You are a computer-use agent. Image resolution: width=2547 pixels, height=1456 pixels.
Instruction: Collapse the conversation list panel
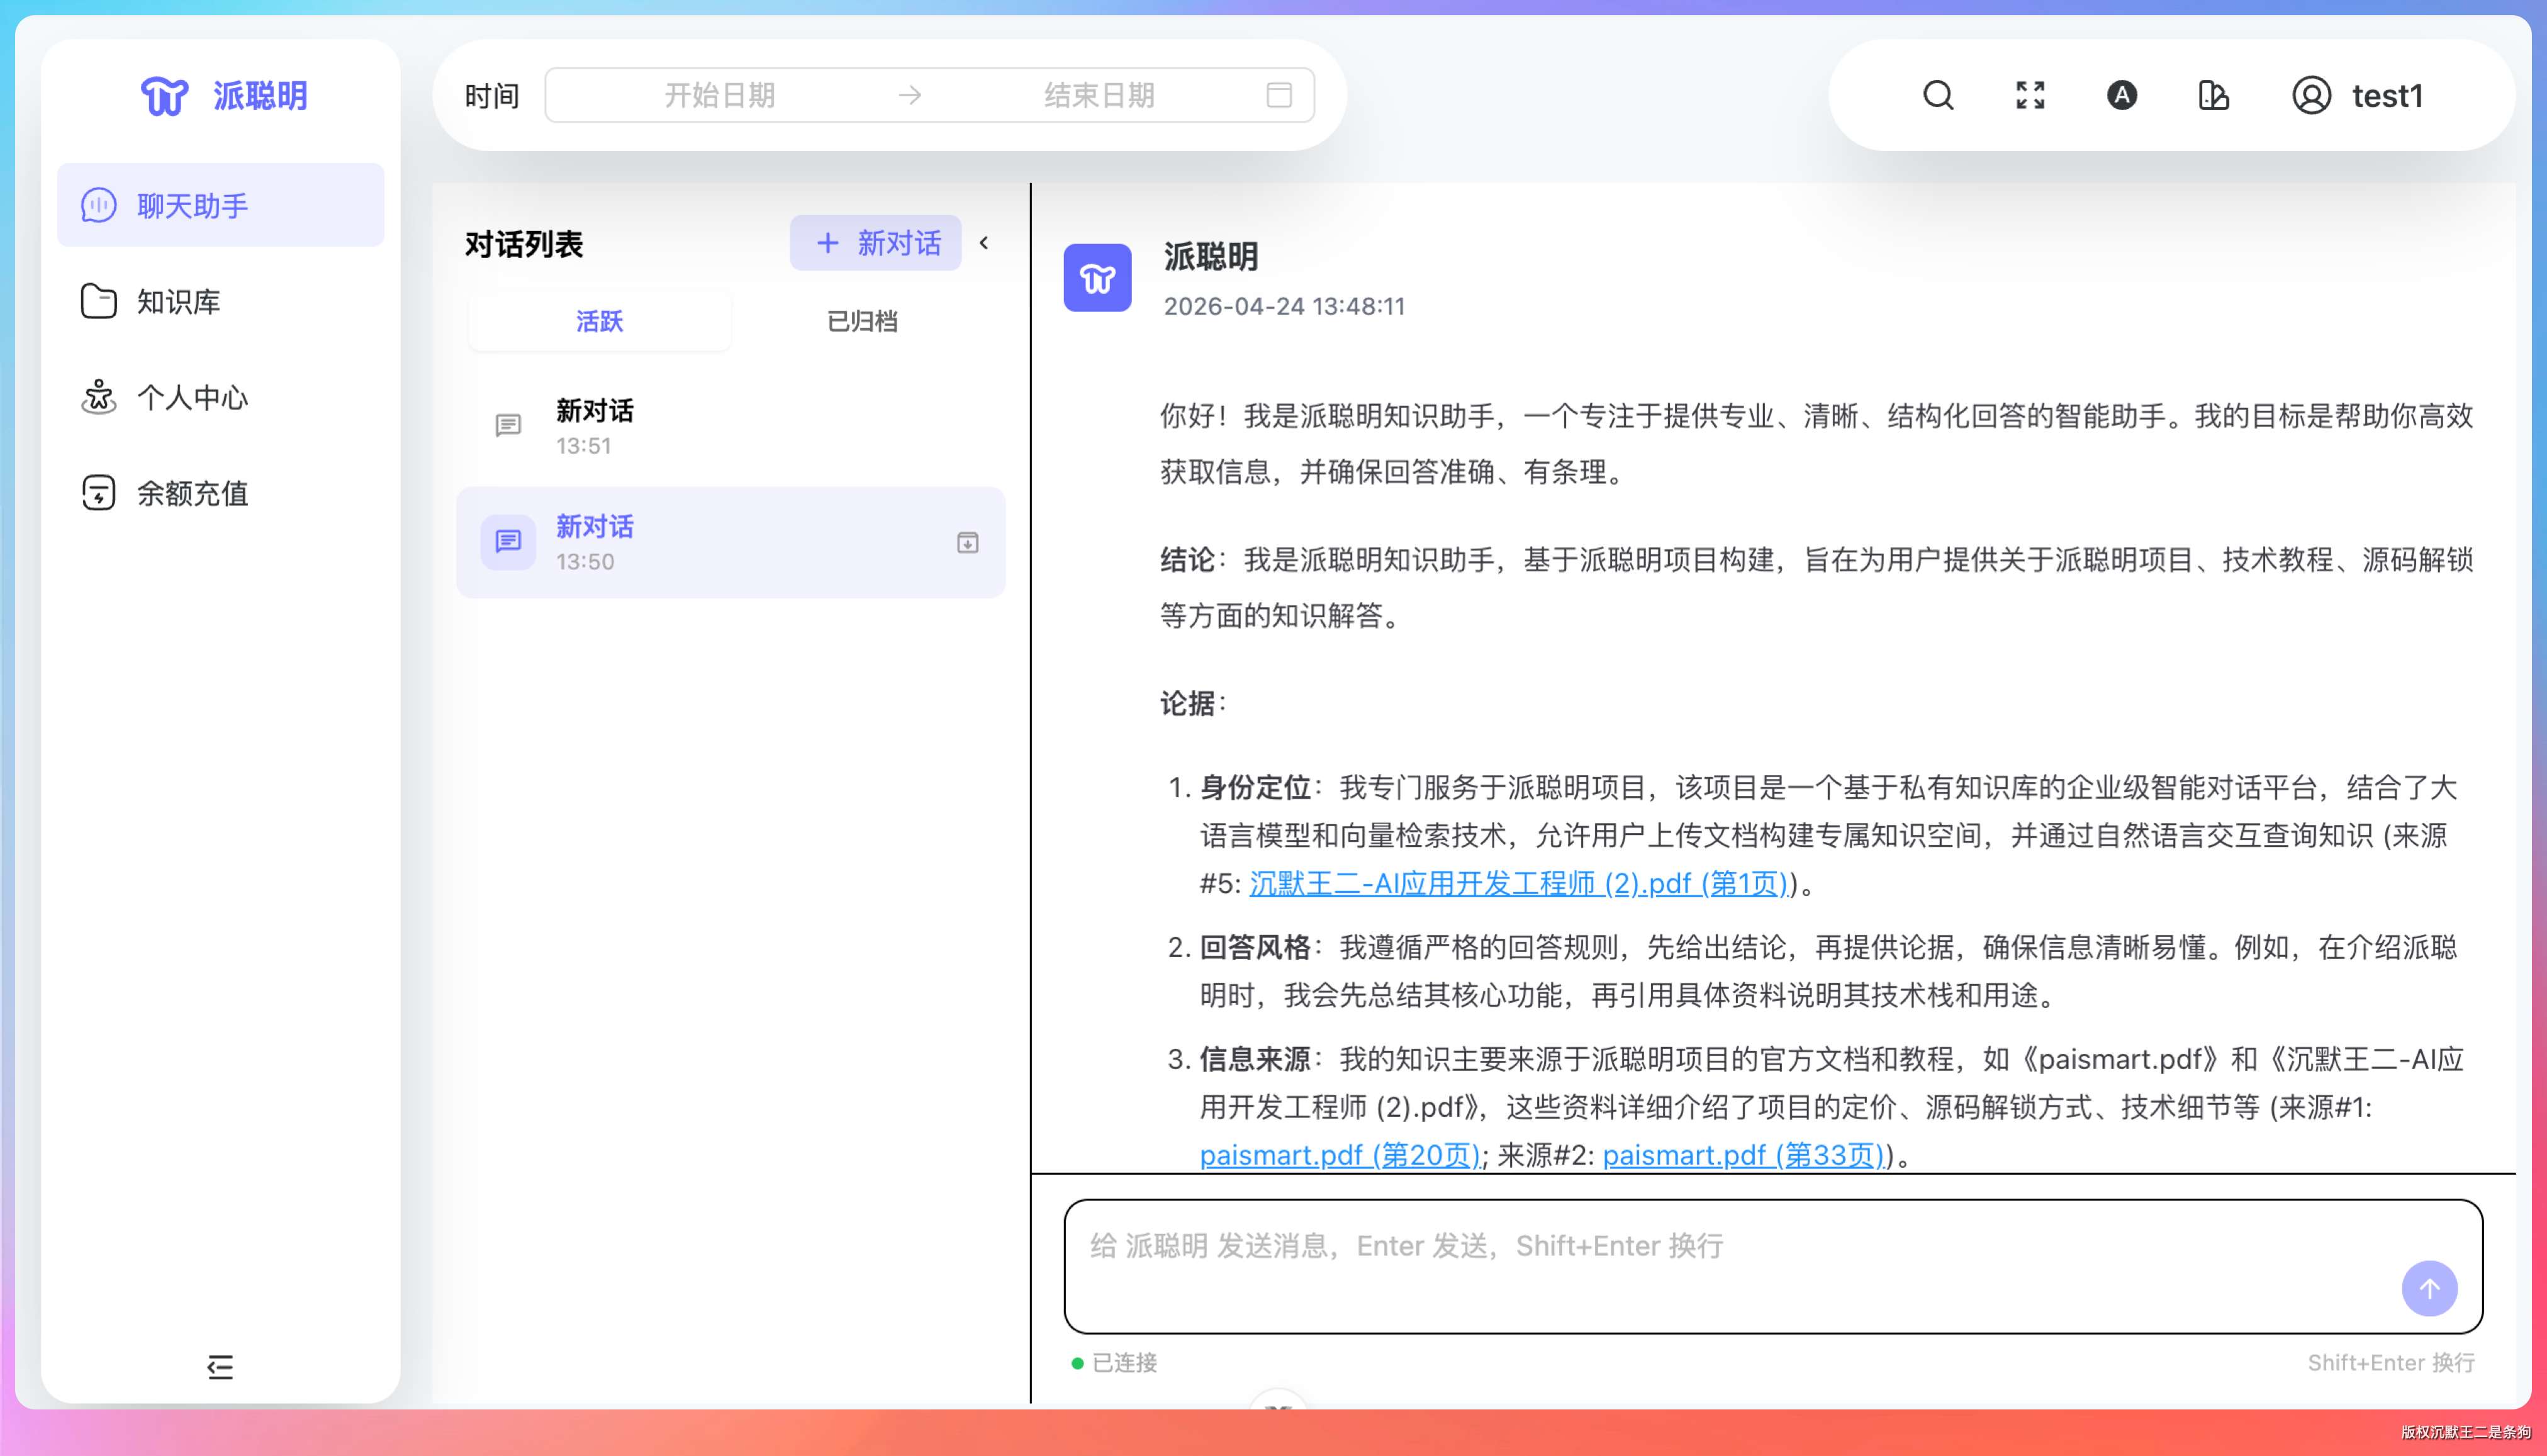click(984, 243)
